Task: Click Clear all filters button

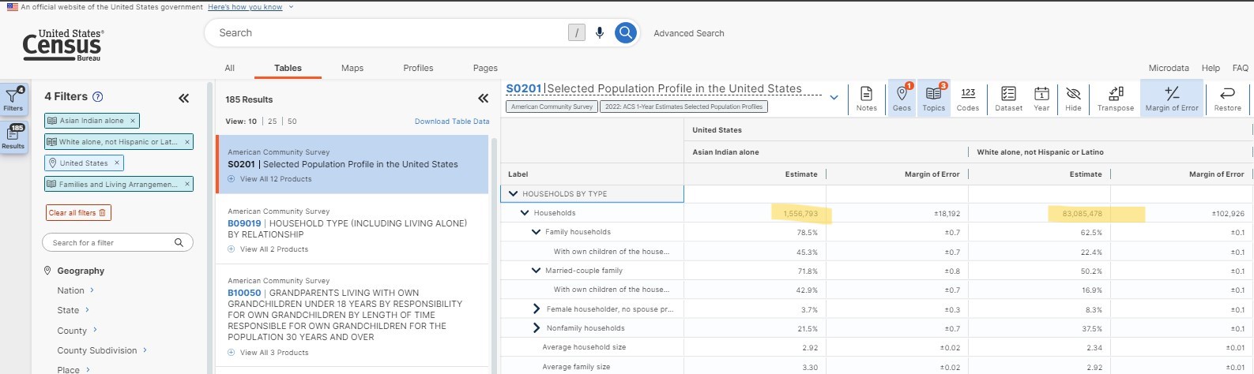Action: point(77,213)
